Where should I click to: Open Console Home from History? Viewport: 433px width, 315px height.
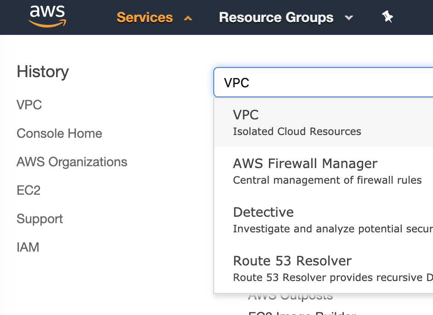tap(59, 134)
